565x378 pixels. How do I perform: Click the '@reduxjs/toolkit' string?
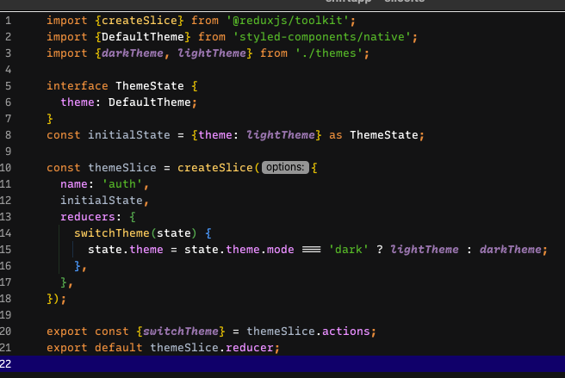point(287,21)
